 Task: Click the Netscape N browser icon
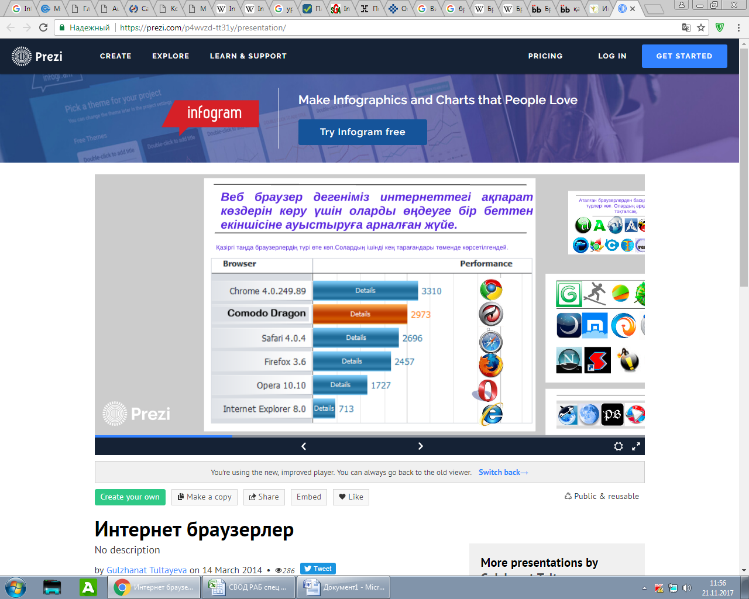click(569, 360)
